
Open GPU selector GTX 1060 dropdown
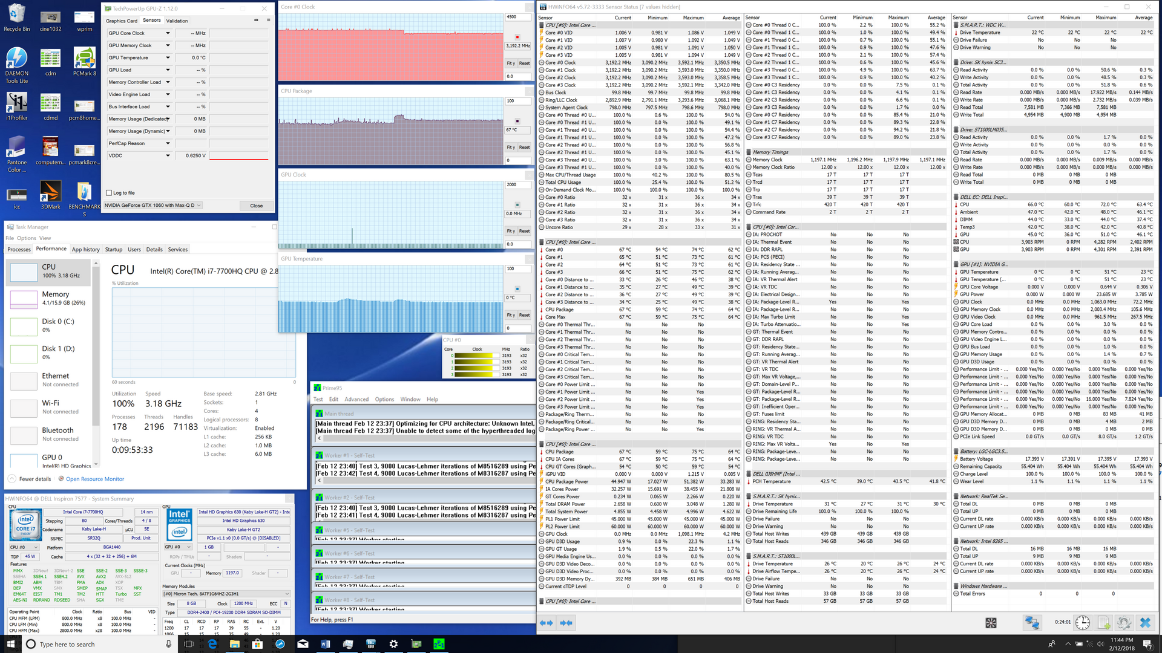tap(153, 206)
